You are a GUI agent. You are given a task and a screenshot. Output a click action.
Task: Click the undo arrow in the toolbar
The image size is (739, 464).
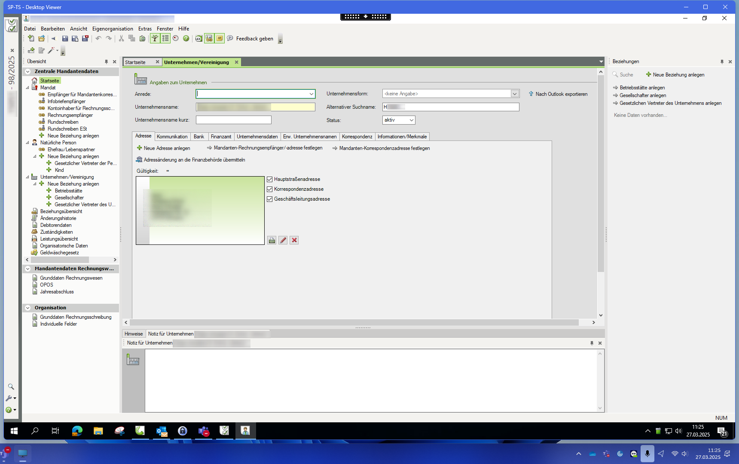point(98,39)
